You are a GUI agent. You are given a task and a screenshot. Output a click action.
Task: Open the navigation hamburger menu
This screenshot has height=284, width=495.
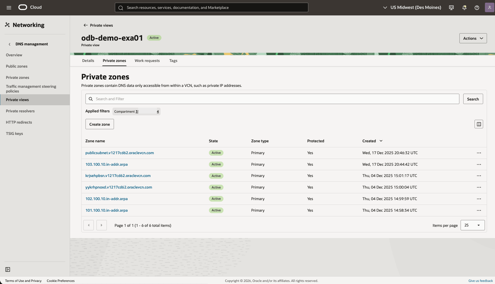point(9,7)
